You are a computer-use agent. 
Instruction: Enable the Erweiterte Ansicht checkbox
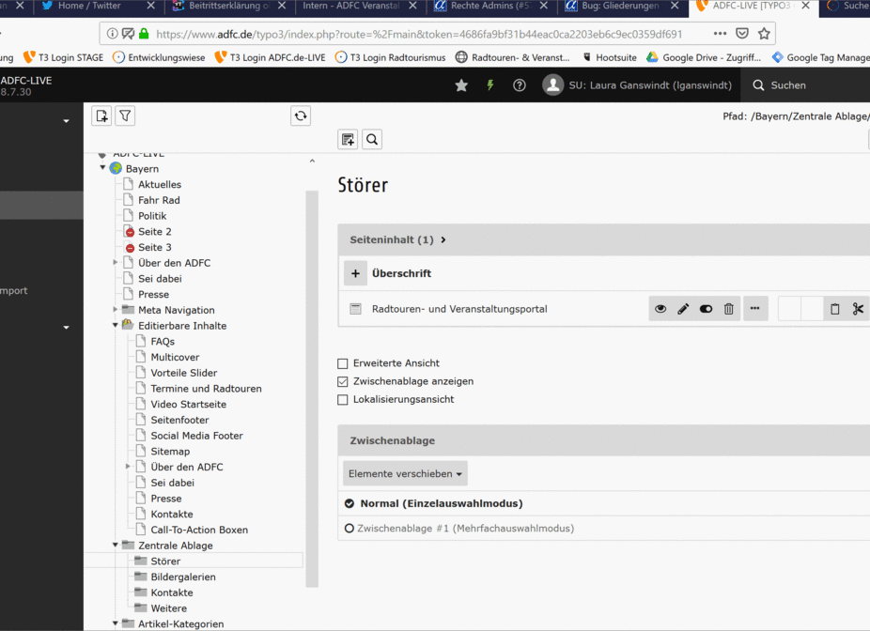(x=343, y=363)
